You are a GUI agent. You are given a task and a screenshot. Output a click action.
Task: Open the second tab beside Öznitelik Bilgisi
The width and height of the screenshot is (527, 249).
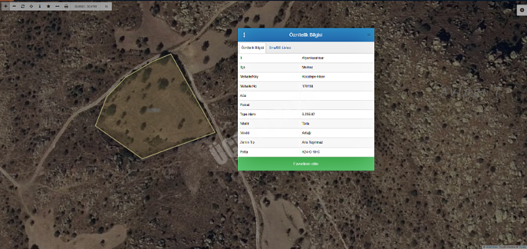(x=280, y=47)
